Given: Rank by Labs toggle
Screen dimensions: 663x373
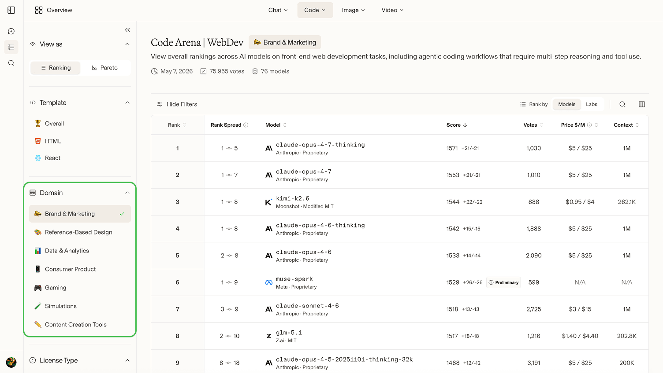Looking at the screenshot, I should [x=592, y=104].
